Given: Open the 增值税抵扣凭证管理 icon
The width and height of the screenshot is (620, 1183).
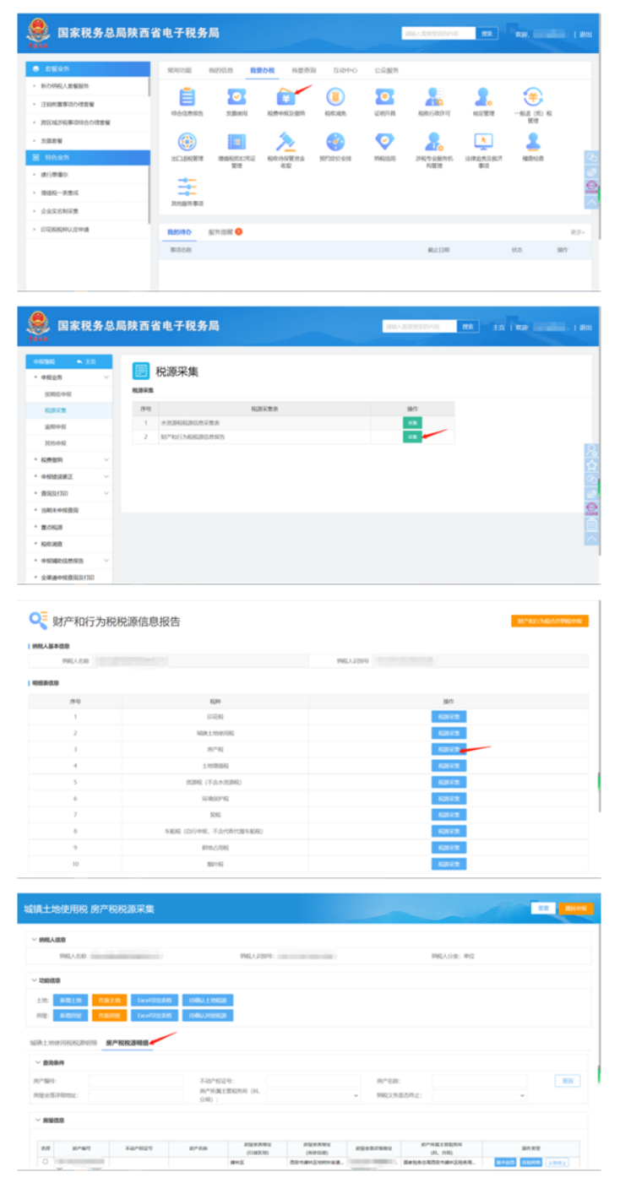Looking at the screenshot, I should pyautogui.click(x=237, y=143).
